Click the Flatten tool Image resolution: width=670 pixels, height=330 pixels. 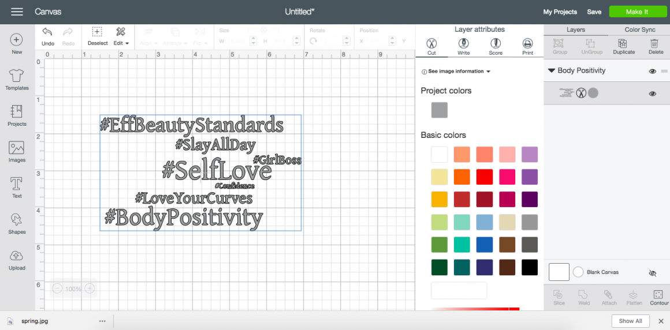point(634,298)
